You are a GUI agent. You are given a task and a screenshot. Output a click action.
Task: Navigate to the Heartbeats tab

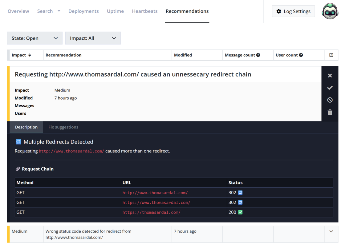145,11
